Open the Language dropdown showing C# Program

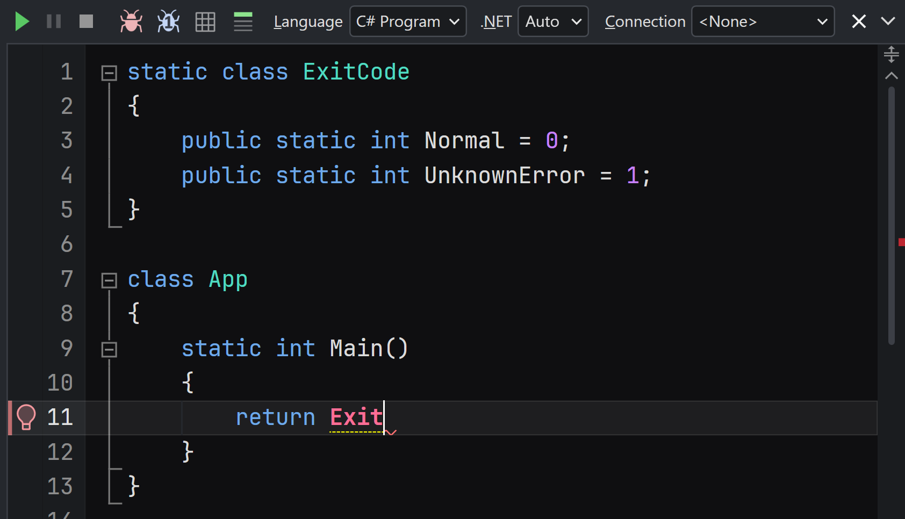(408, 21)
